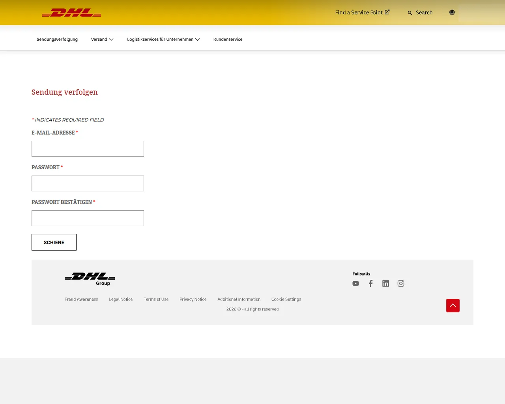Open Cookie Settings in the footer

coord(286,299)
